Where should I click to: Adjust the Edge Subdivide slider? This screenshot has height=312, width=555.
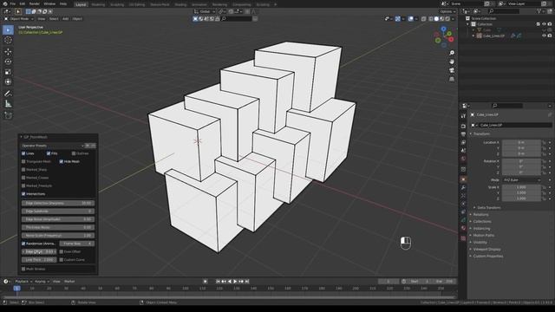click(58, 211)
